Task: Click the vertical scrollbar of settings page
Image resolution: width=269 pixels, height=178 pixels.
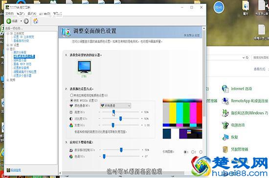Action: [x=204, y=74]
